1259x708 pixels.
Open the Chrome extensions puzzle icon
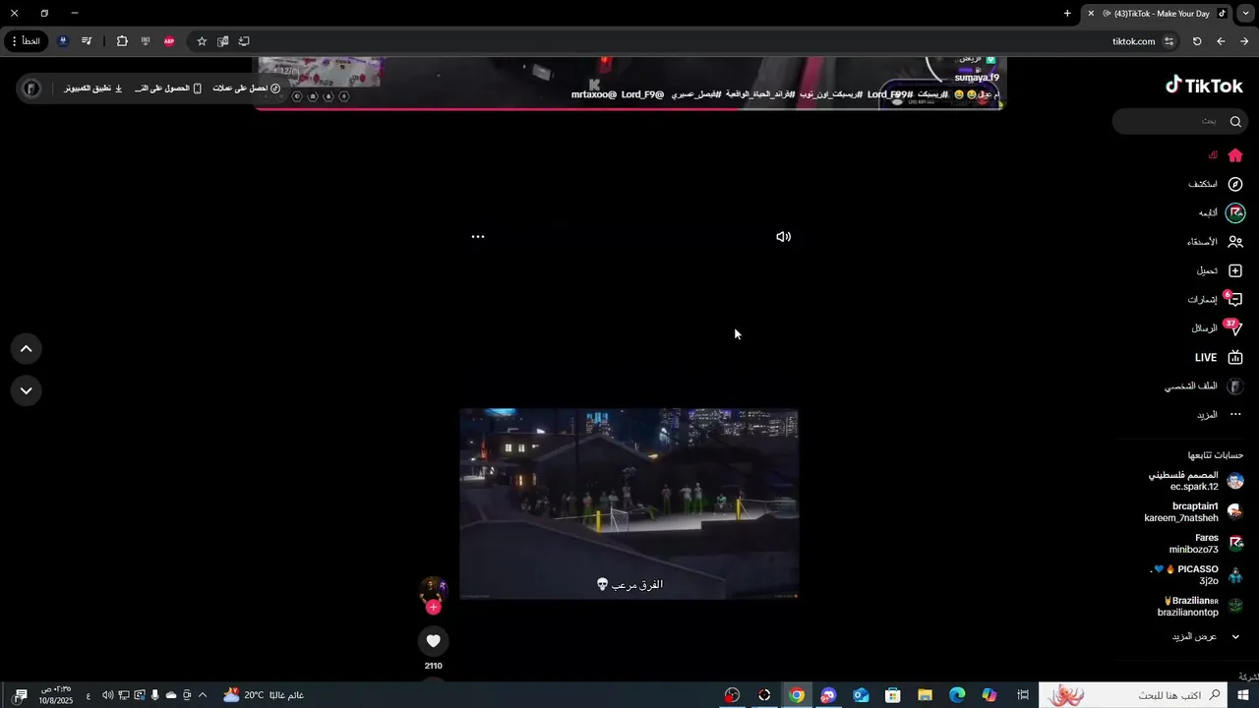coord(122,41)
